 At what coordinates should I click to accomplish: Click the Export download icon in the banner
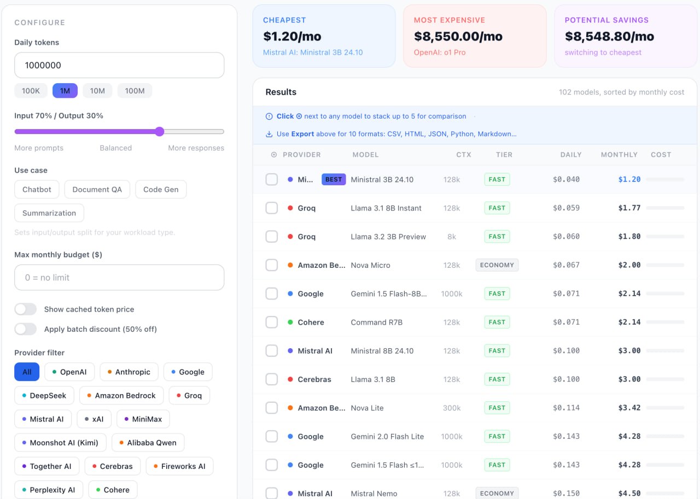(269, 134)
